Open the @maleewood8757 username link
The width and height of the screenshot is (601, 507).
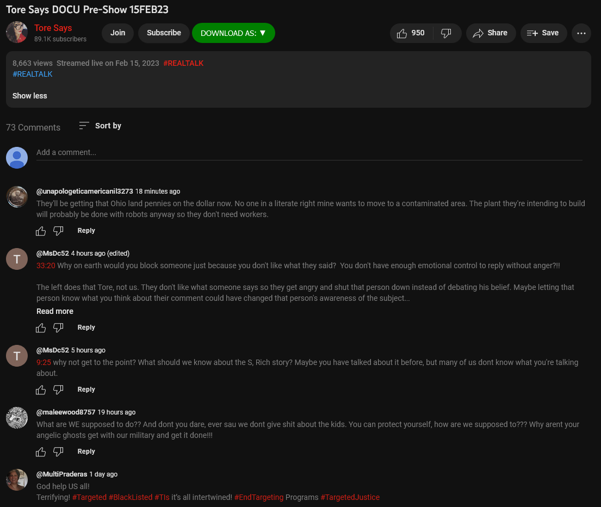[x=66, y=412]
